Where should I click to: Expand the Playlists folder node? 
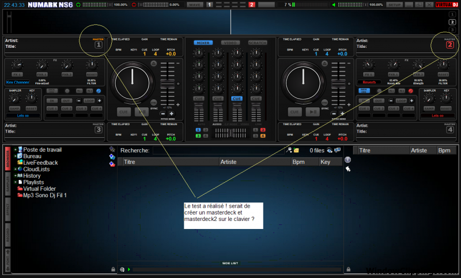click(x=15, y=182)
